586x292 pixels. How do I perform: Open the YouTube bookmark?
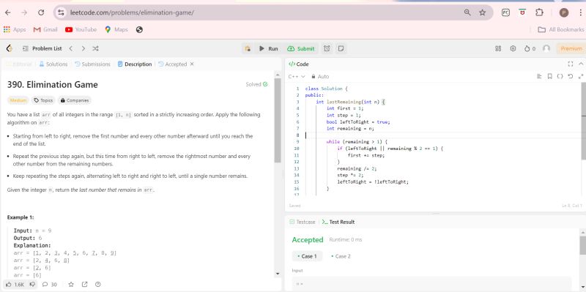pyautogui.click(x=81, y=29)
